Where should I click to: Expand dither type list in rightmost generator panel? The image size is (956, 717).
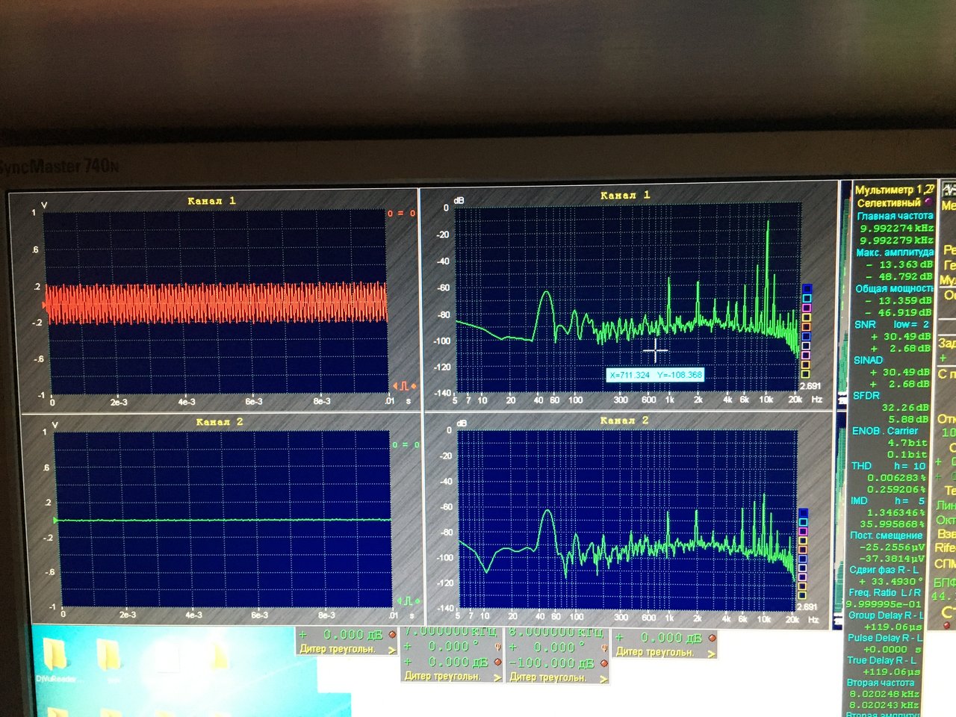click(x=711, y=654)
